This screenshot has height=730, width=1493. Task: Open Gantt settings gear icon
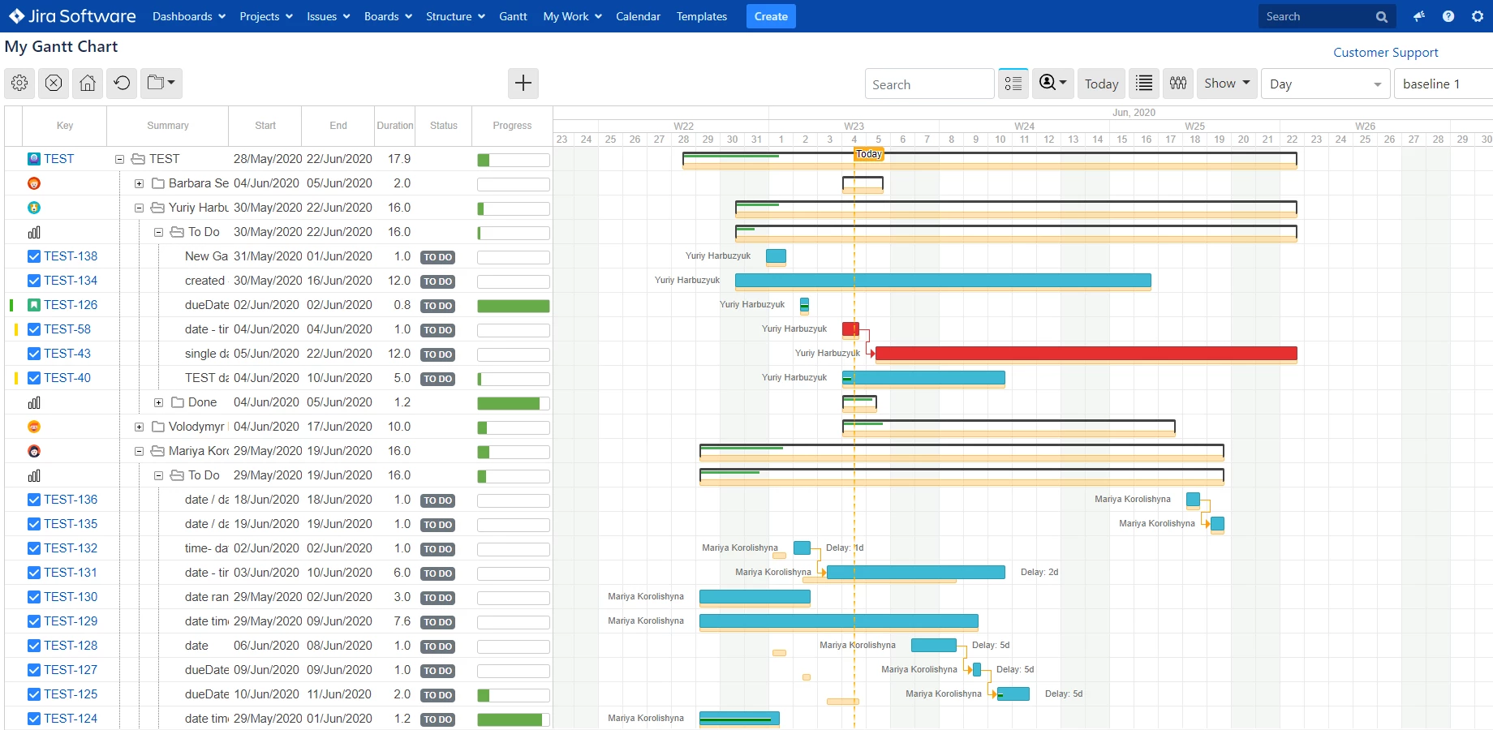click(19, 84)
